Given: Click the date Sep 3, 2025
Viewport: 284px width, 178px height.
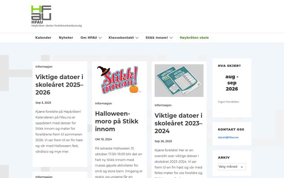Looking at the screenshot, I should point(43,102).
